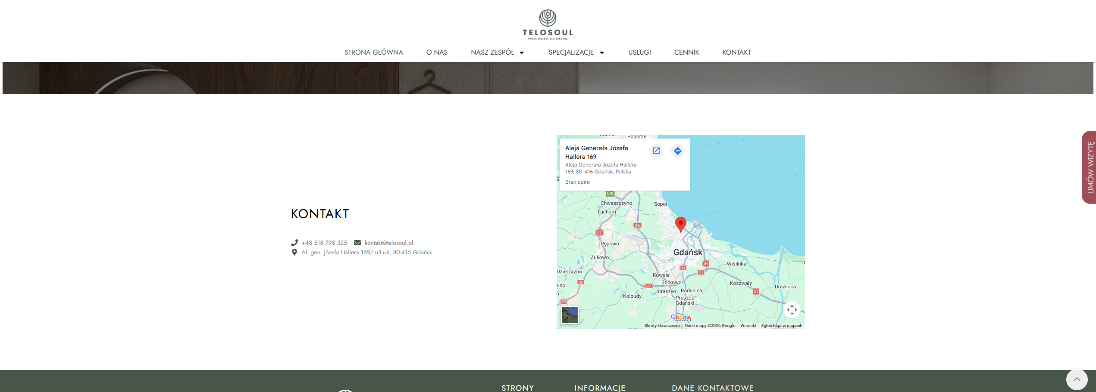
Task: Toggle map camera controls button
Action: coord(792,310)
